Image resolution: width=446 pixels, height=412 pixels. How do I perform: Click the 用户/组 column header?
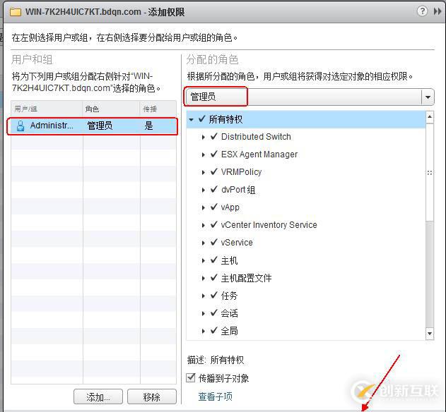[47, 109]
